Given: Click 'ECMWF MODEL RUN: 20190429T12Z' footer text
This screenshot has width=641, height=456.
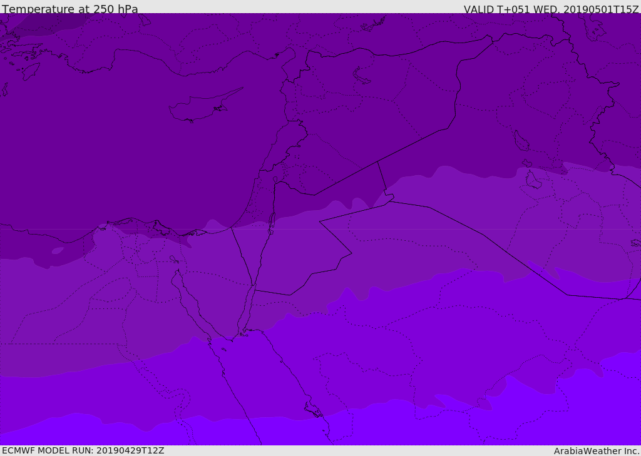Looking at the screenshot, I should (x=83, y=450).
